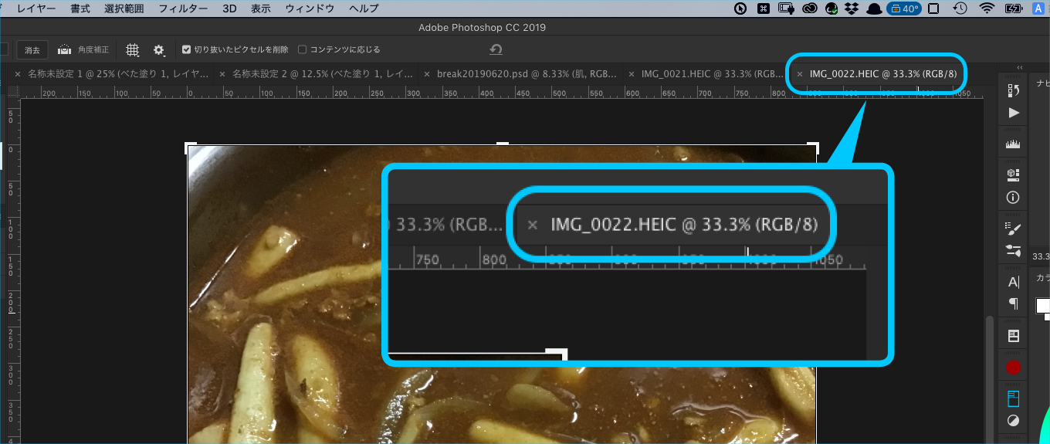Close the break20190620.psd tab
Screen dimensions: 1050x444
coord(427,74)
